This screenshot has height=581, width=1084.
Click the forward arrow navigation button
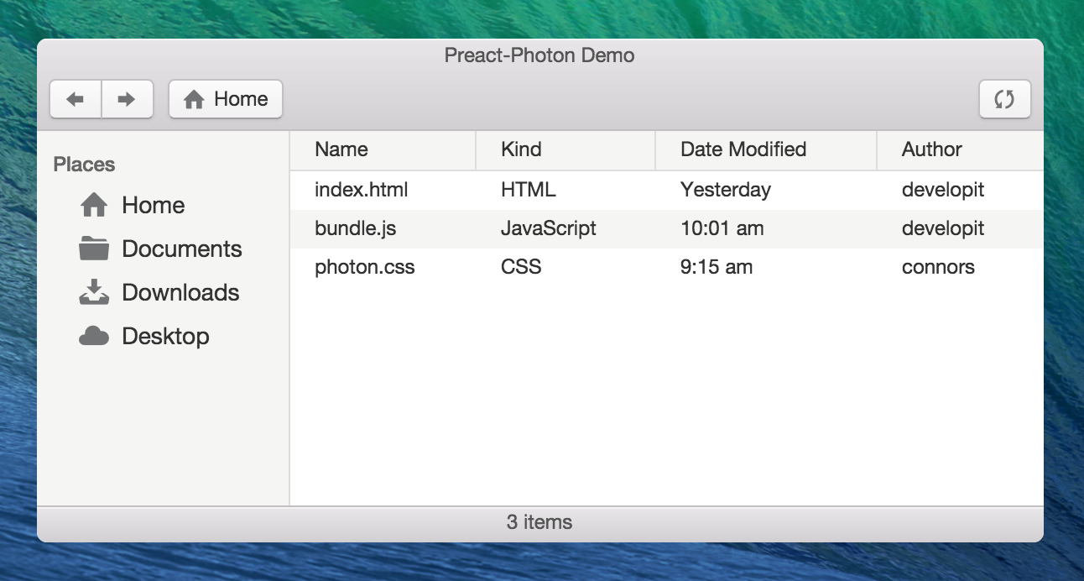point(127,100)
